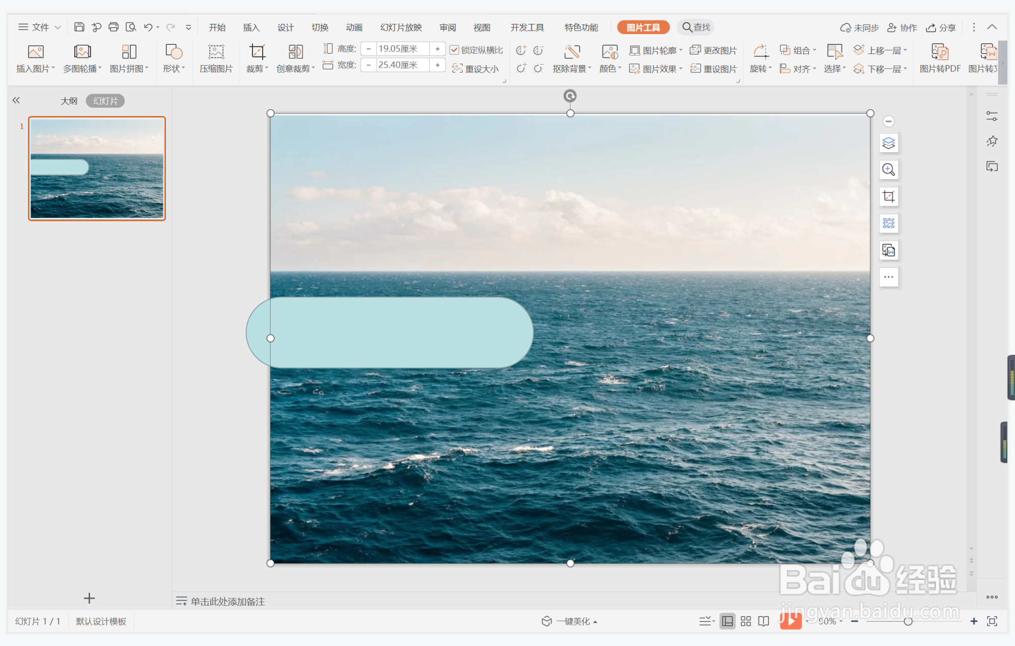Click the magnifier zoom icon beside picture
The width and height of the screenshot is (1015, 646).
click(888, 170)
